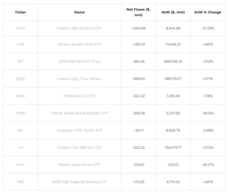
Task: Open the Fidelity Small-Mid Multifactor ETF link
Action: tap(79, 113)
